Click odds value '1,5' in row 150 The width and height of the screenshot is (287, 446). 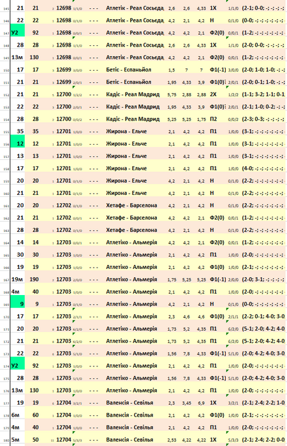point(172,70)
